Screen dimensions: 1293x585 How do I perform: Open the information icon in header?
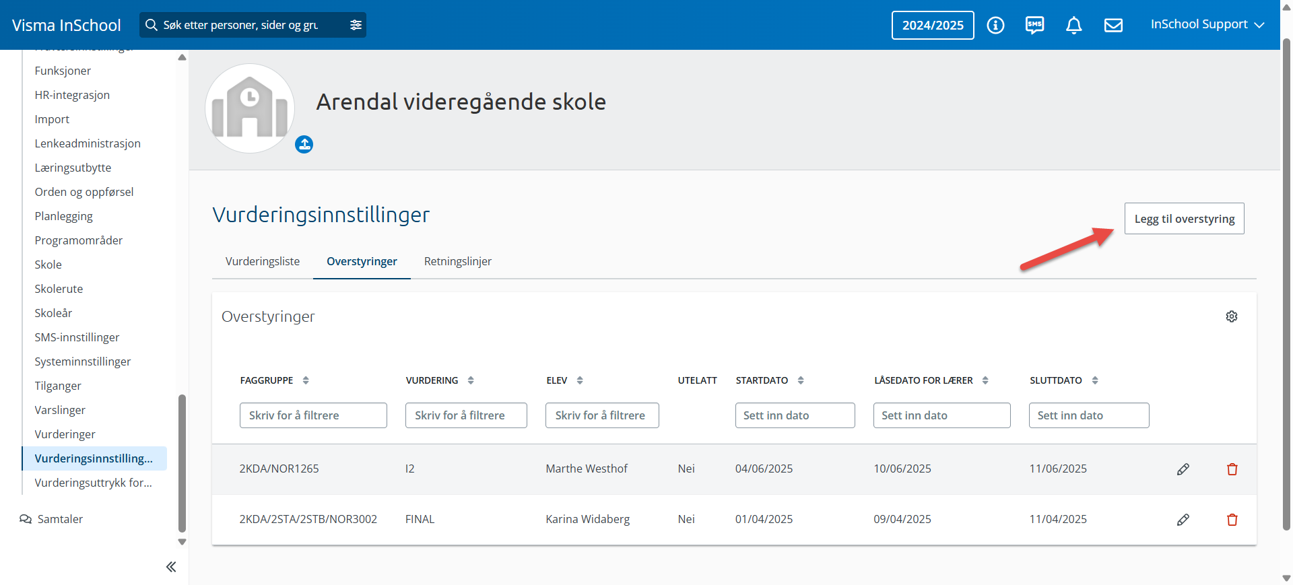pos(995,25)
